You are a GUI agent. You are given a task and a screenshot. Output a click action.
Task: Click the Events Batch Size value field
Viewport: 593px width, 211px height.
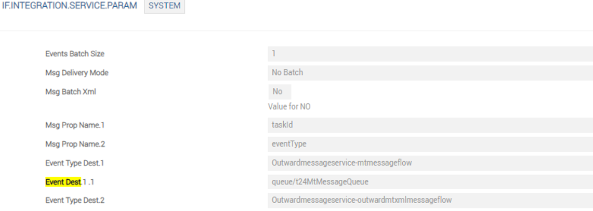(x=430, y=54)
